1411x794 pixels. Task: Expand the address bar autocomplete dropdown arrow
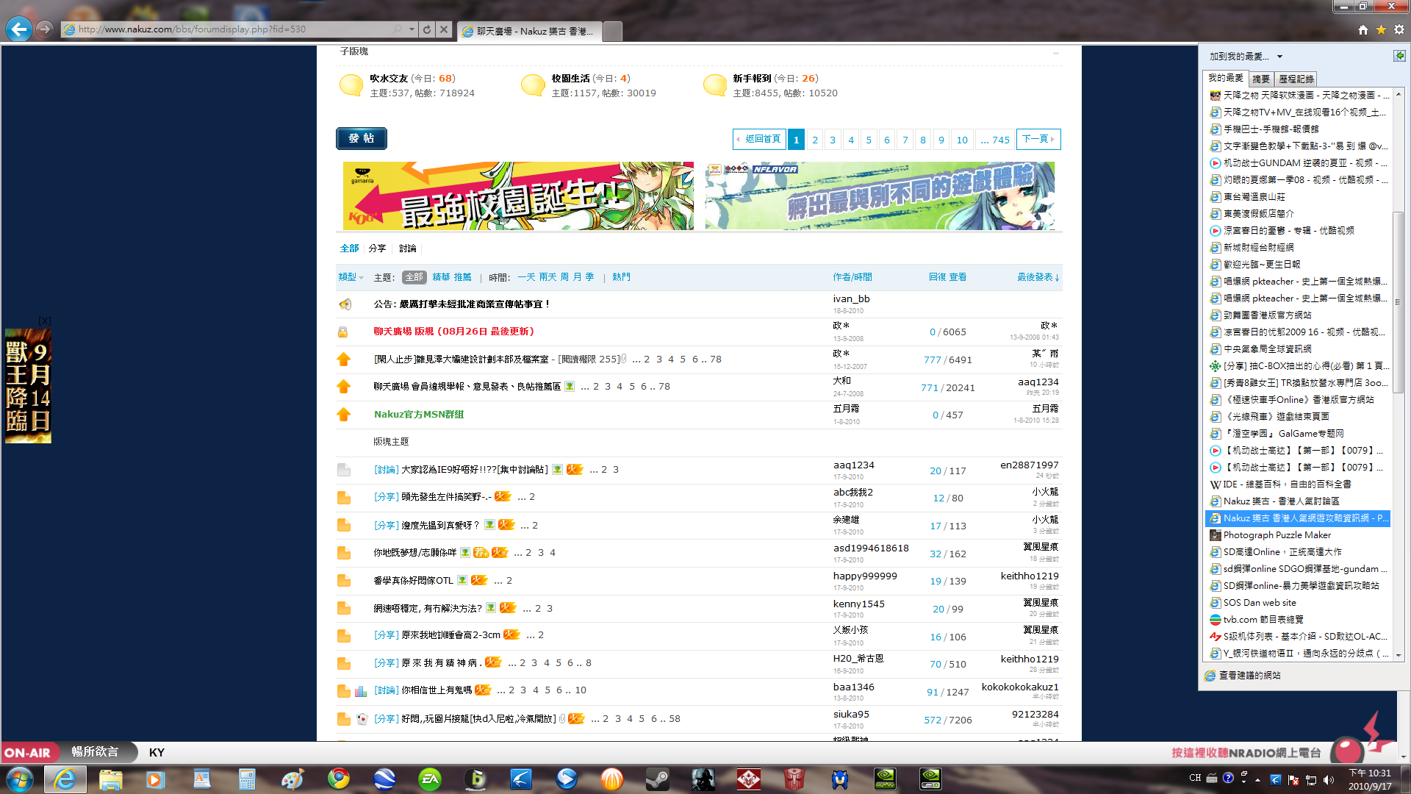click(412, 29)
